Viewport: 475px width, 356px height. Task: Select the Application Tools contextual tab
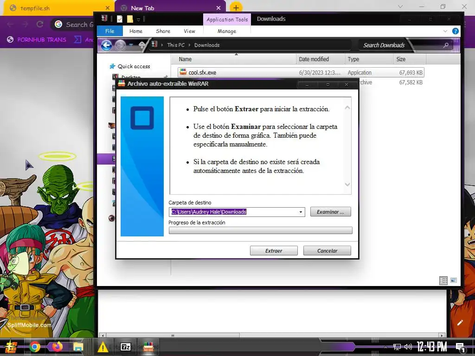pos(227,19)
